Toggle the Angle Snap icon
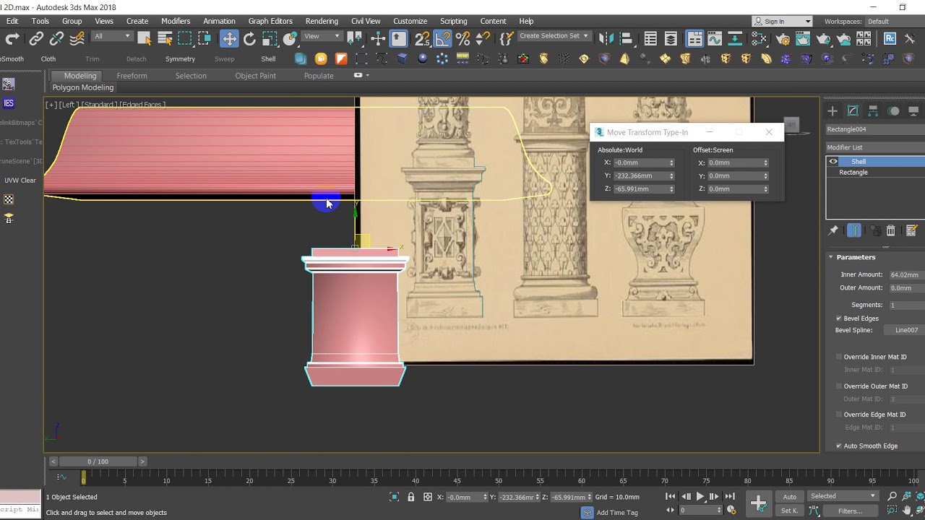The image size is (925, 520). [x=443, y=39]
